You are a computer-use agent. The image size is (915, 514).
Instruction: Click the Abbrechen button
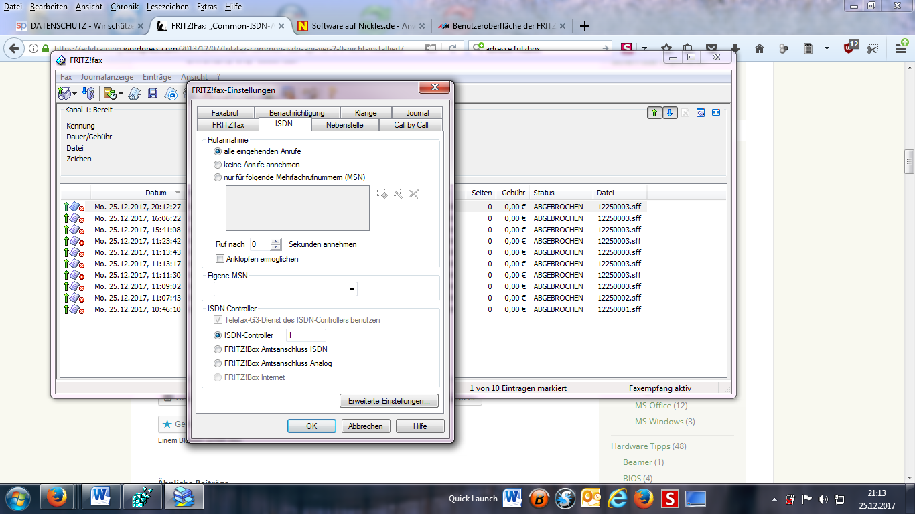tap(366, 426)
